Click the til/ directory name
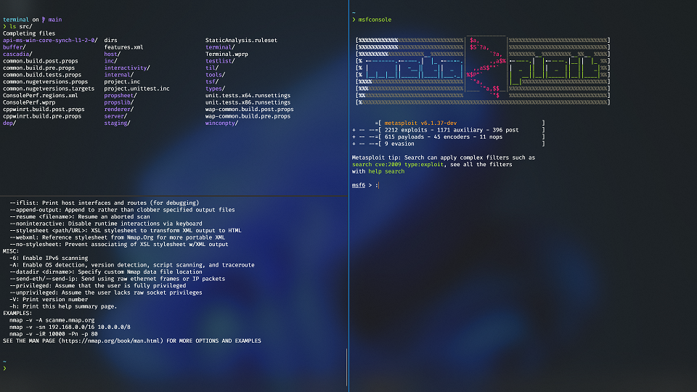Screen dimensions: 697x392 point(211,68)
